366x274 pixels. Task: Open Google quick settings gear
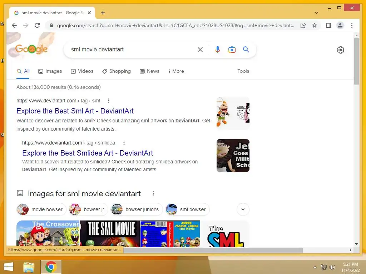tap(341, 50)
